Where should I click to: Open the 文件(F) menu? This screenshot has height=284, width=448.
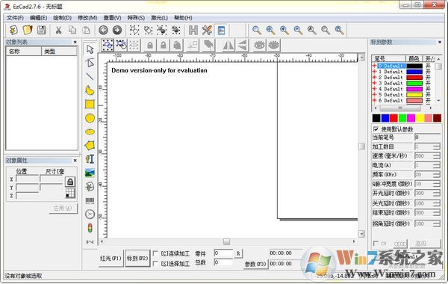click(15, 18)
